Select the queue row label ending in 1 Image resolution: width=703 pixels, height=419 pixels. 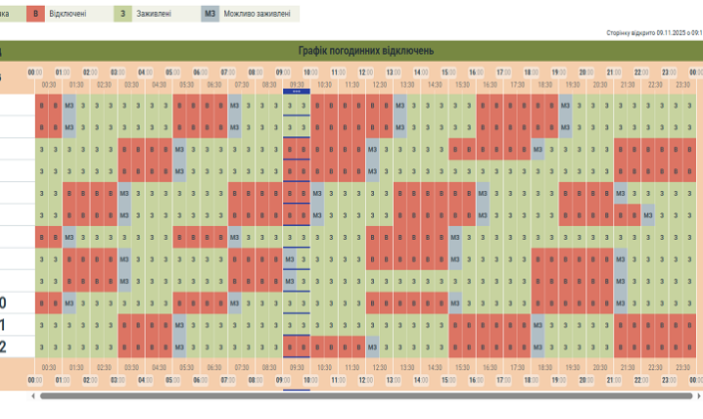(x=4, y=325)
